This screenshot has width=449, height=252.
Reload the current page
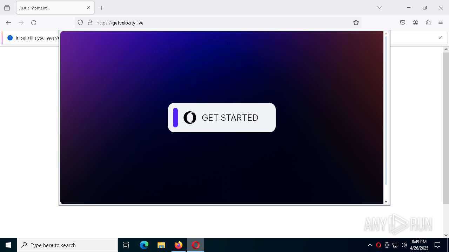click(x=34, y=23)
